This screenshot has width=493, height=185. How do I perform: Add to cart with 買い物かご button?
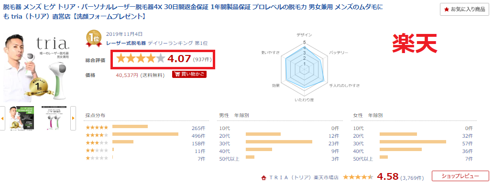(189, 75)
